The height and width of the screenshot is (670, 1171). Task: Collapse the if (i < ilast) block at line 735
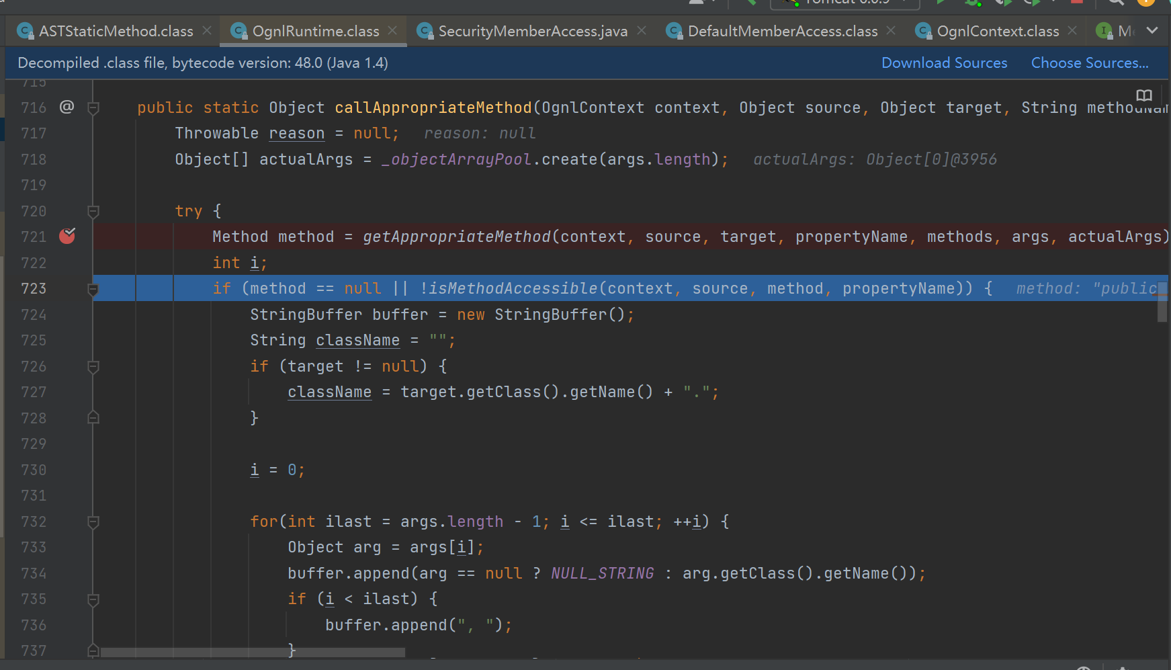pyautogui.click(x=93, y=599)
